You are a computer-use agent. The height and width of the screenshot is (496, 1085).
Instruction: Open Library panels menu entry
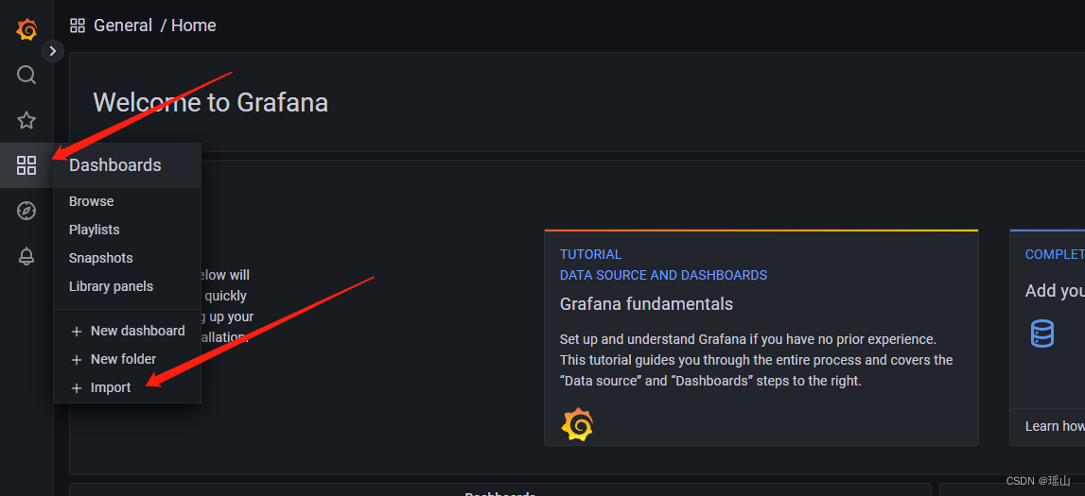[x=112, y=286]
